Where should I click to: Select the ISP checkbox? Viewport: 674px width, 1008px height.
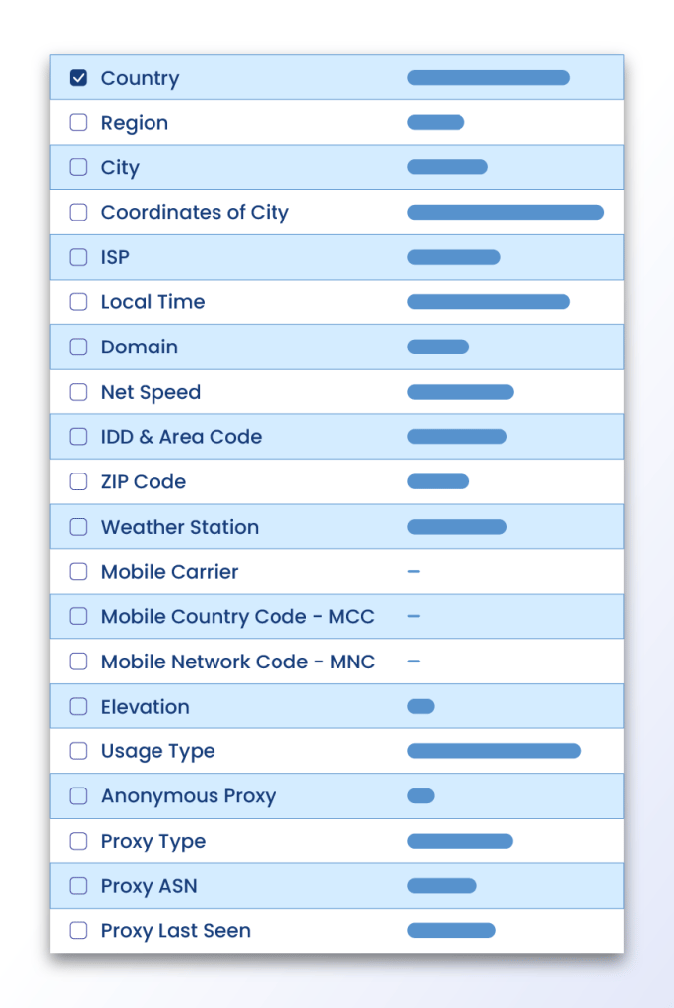click(x=78, y=257)
